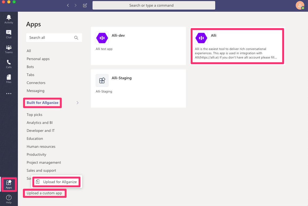The height and width of the screenshot is (206, 308).
Task: Choose Upload for Allganize option
Action: [57, 182]
